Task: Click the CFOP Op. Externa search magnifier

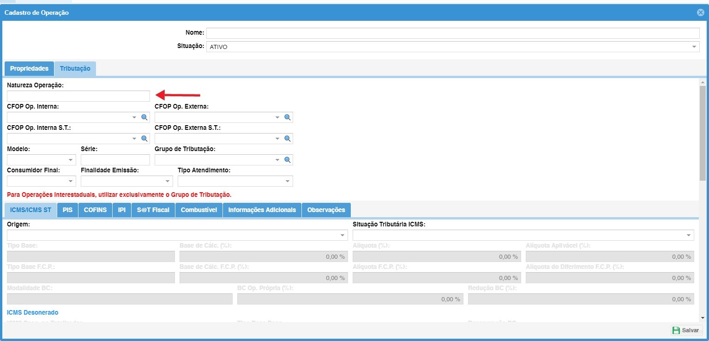Action: click(x=287, y=117)
